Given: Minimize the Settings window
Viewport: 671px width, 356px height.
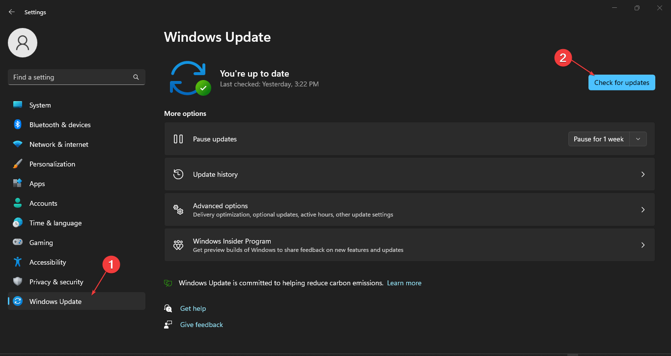Looking at the screenshot, I should point(615,8).
